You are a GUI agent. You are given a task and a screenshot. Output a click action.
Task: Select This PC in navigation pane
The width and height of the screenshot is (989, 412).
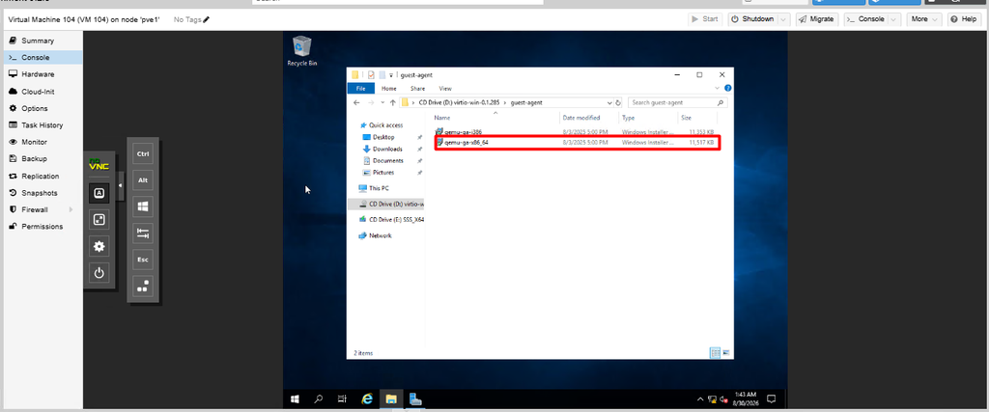point(379,188)
